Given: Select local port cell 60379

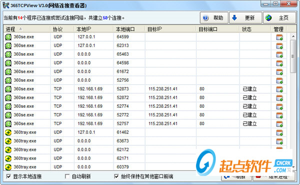Looking at the screenshot, I should click(x=122, y=167).
